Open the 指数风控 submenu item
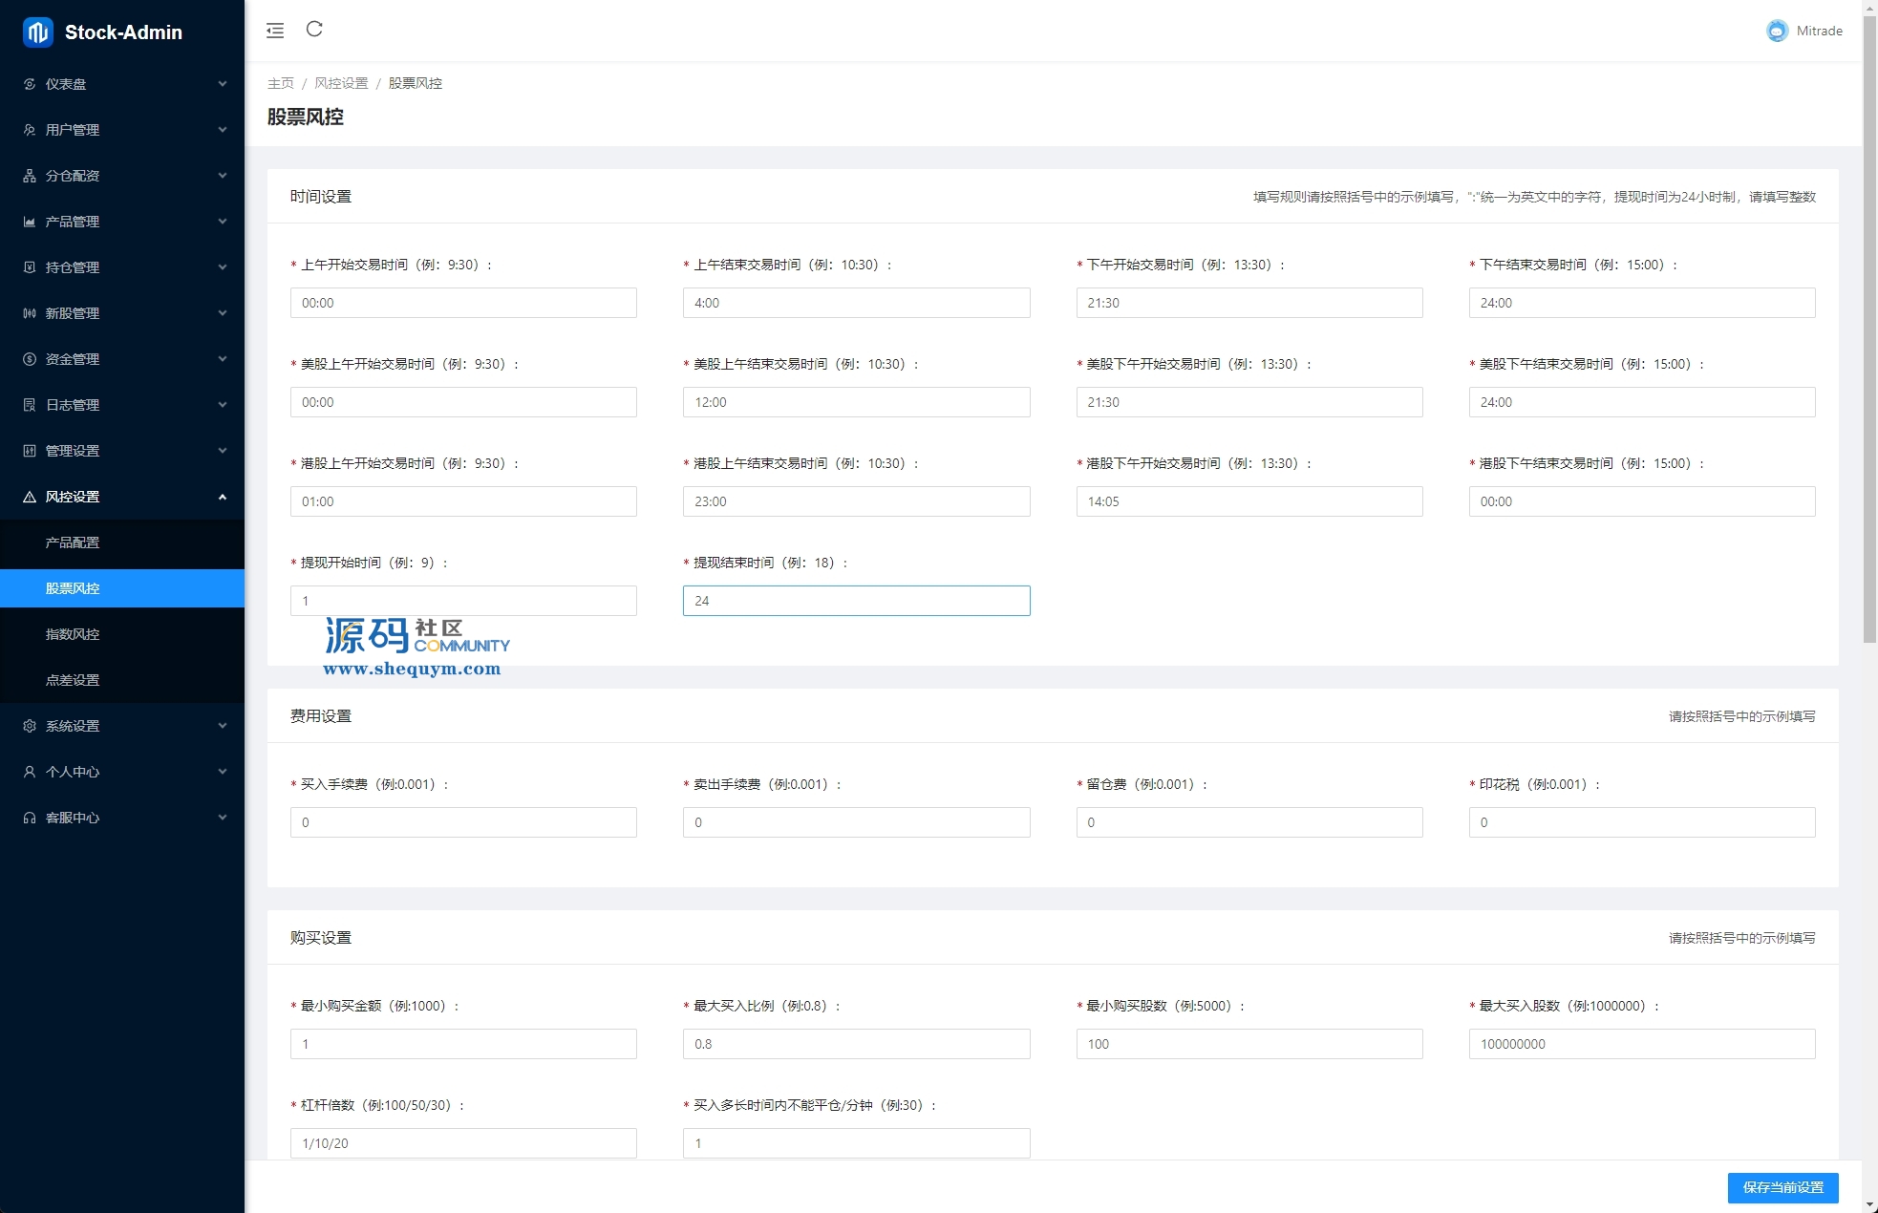 [x=73, y=634]
